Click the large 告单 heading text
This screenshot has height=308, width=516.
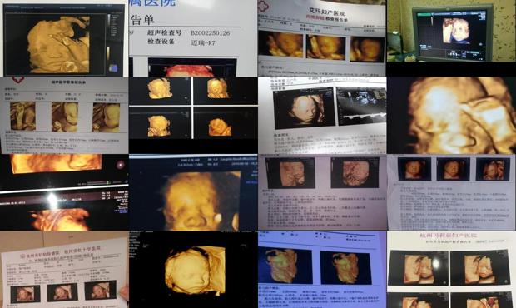(x=142, y=20)
